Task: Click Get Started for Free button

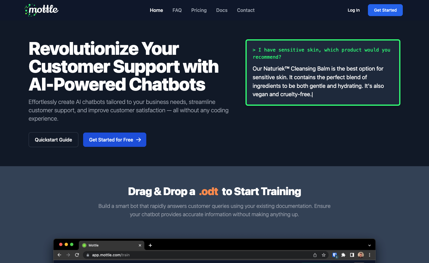Action: (x=114, y=140)
